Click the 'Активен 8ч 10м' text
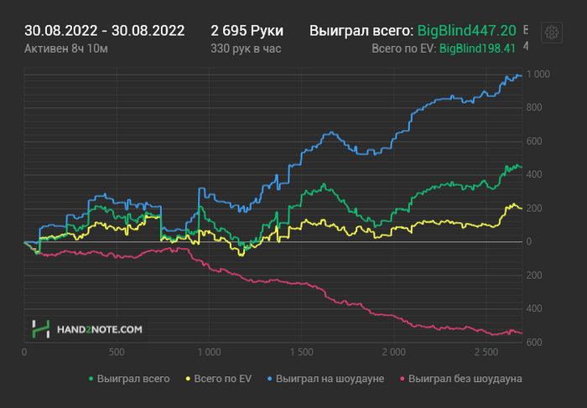This screenshot has height=408, width=587. coord(66,49)
